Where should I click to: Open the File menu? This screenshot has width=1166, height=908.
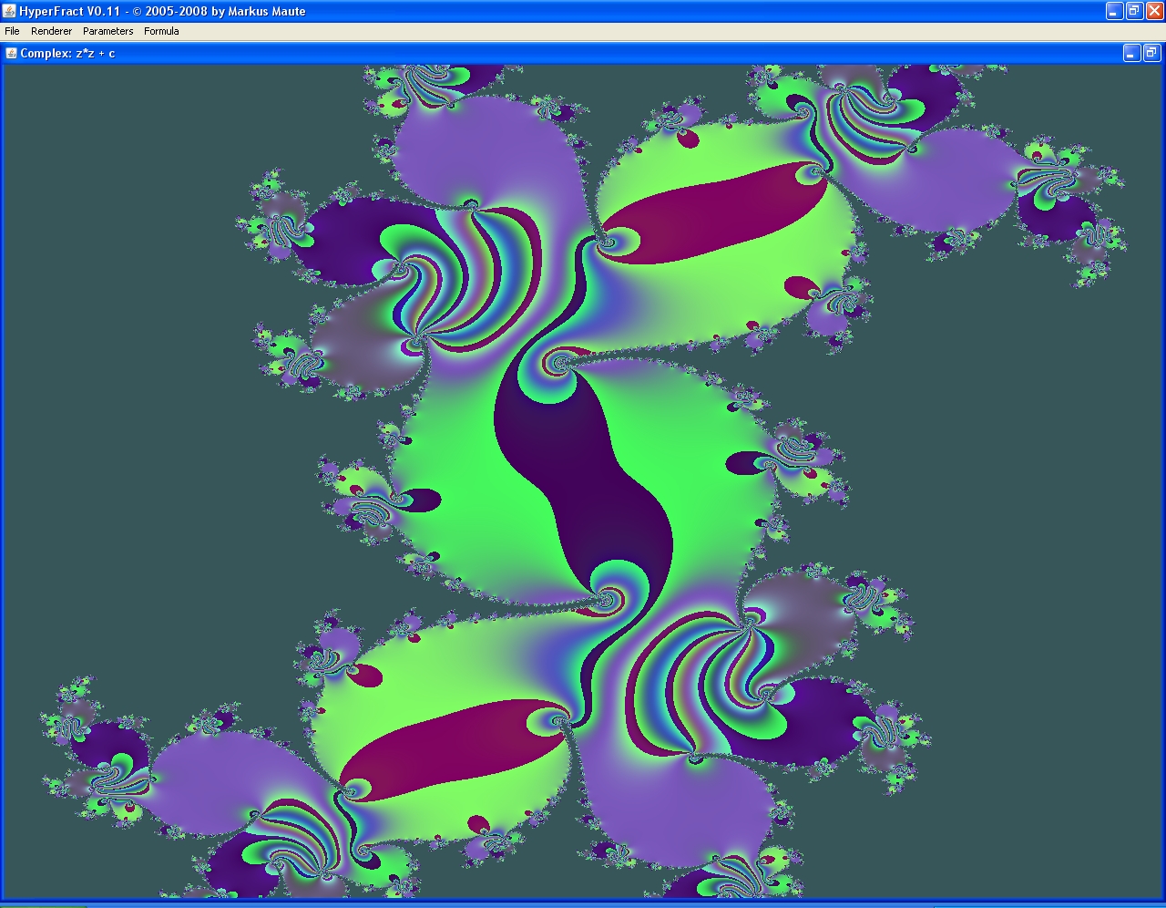tap(12, 31)
